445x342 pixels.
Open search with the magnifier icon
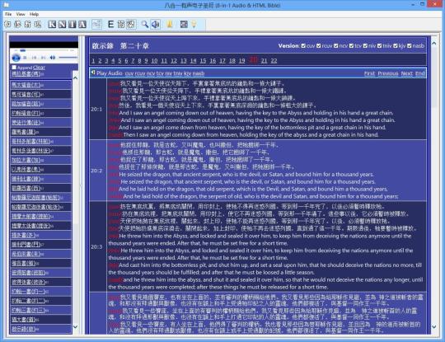point(145,25)
